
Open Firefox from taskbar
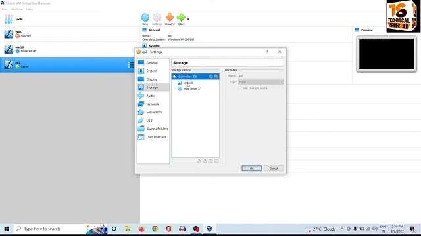[x=141, y=229]
